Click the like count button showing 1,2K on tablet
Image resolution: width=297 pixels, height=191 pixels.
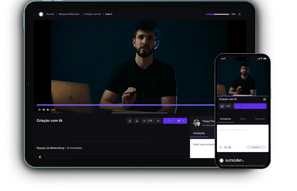point(148,121)
